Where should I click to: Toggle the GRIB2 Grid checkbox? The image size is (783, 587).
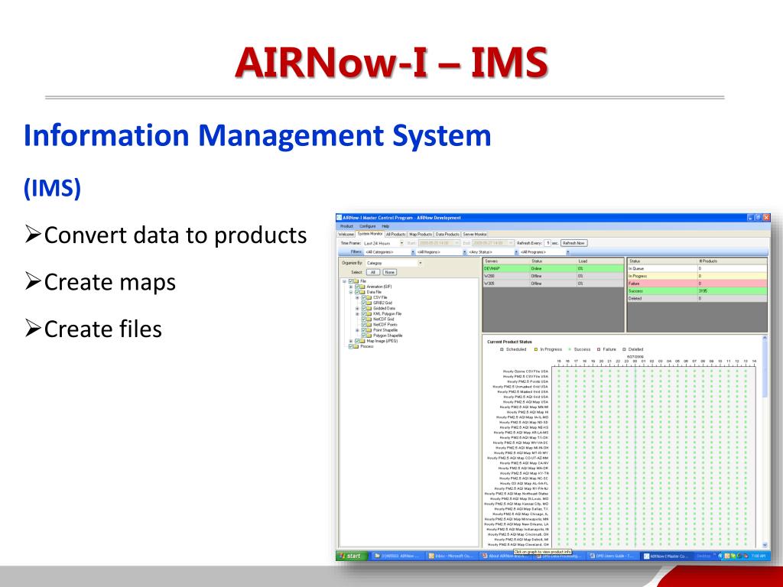(364, 303)
